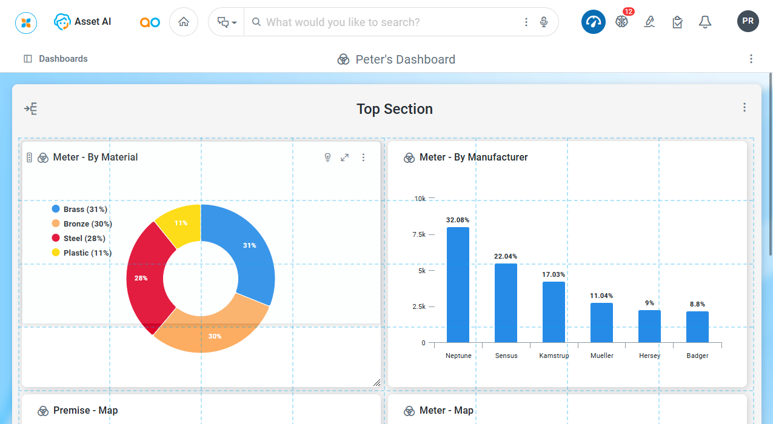Open the PR user profile avatar
This screenshot has width=773, height=424.
[748, 21]
